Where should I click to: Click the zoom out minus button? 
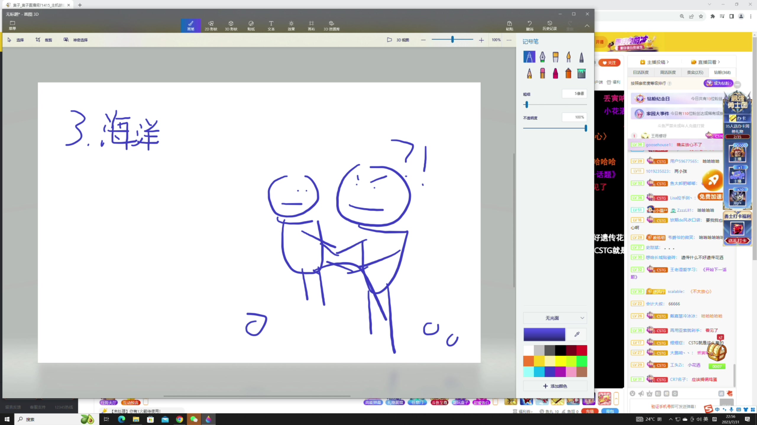pos(423,40)
